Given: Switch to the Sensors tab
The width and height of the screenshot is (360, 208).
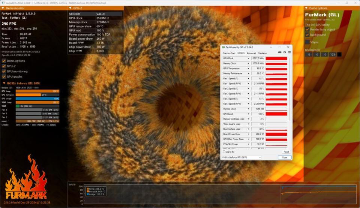Looking at the screenshot, I should point(241,53).
